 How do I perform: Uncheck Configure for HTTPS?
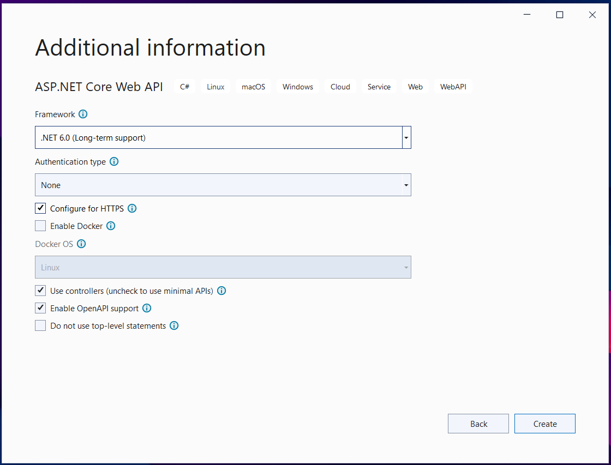(40, 208)
